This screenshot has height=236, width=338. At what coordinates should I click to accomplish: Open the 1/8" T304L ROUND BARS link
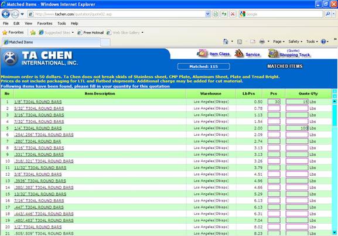(x=38, y=102)
